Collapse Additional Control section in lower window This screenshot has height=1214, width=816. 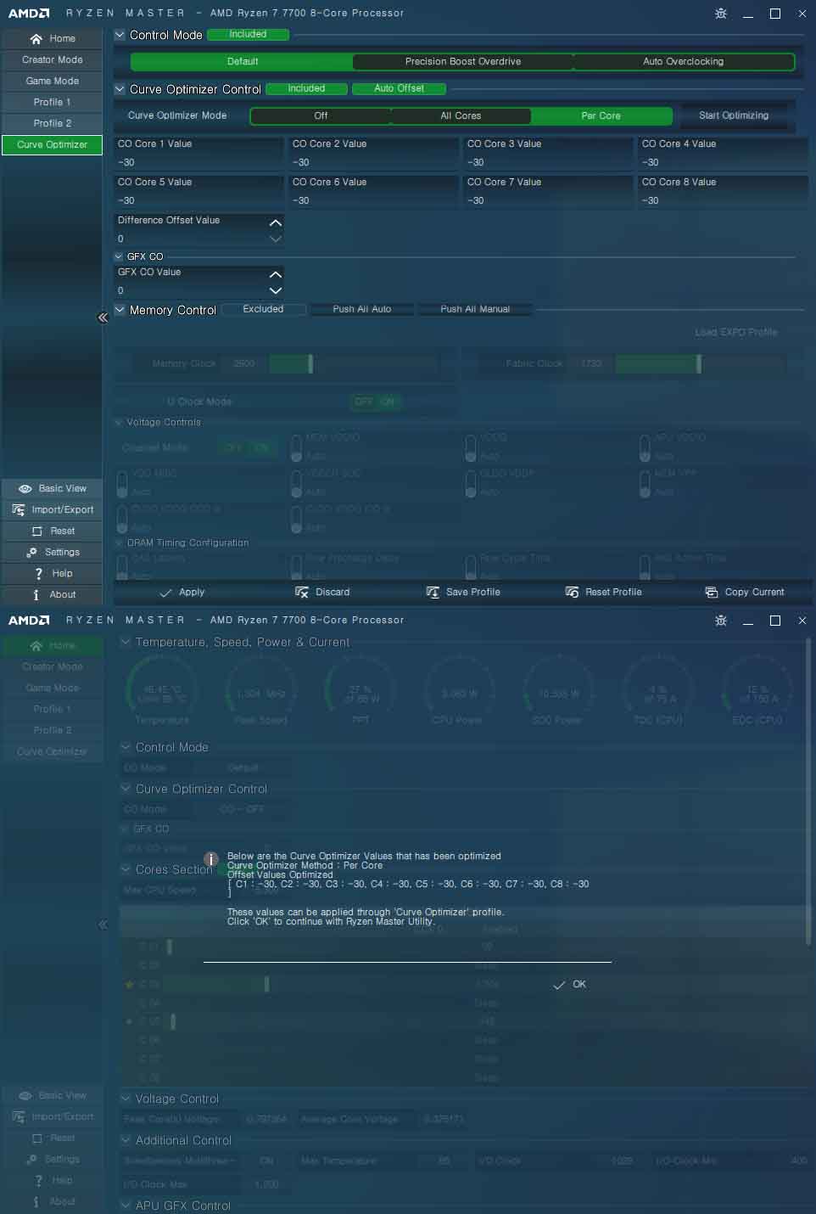click(x=126, y=1141)
